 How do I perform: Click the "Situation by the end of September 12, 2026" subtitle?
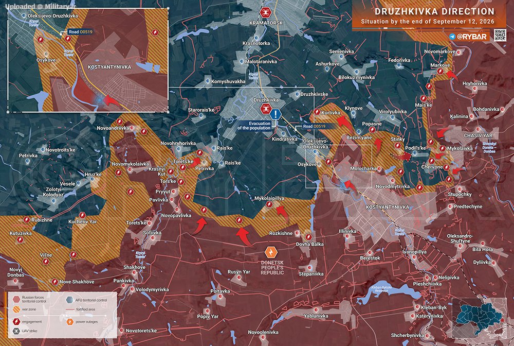(x=428, y=22)
